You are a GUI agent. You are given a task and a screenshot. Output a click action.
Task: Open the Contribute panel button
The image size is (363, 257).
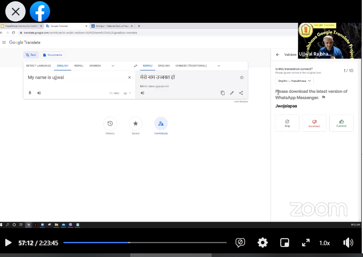pyautogui.click(x=161, y=123)
